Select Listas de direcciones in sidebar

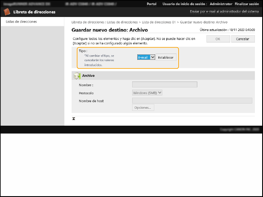[x=21, y=21]
